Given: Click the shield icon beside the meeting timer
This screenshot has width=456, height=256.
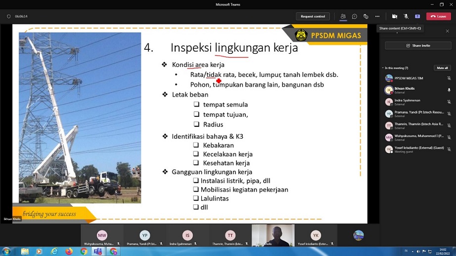Looking at the screenshot, I should (9, 17).
